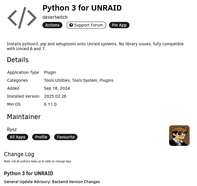This screenshot has height=186, width=197.
Task: Click the 'Details' heading
Action: click(18, 60)
